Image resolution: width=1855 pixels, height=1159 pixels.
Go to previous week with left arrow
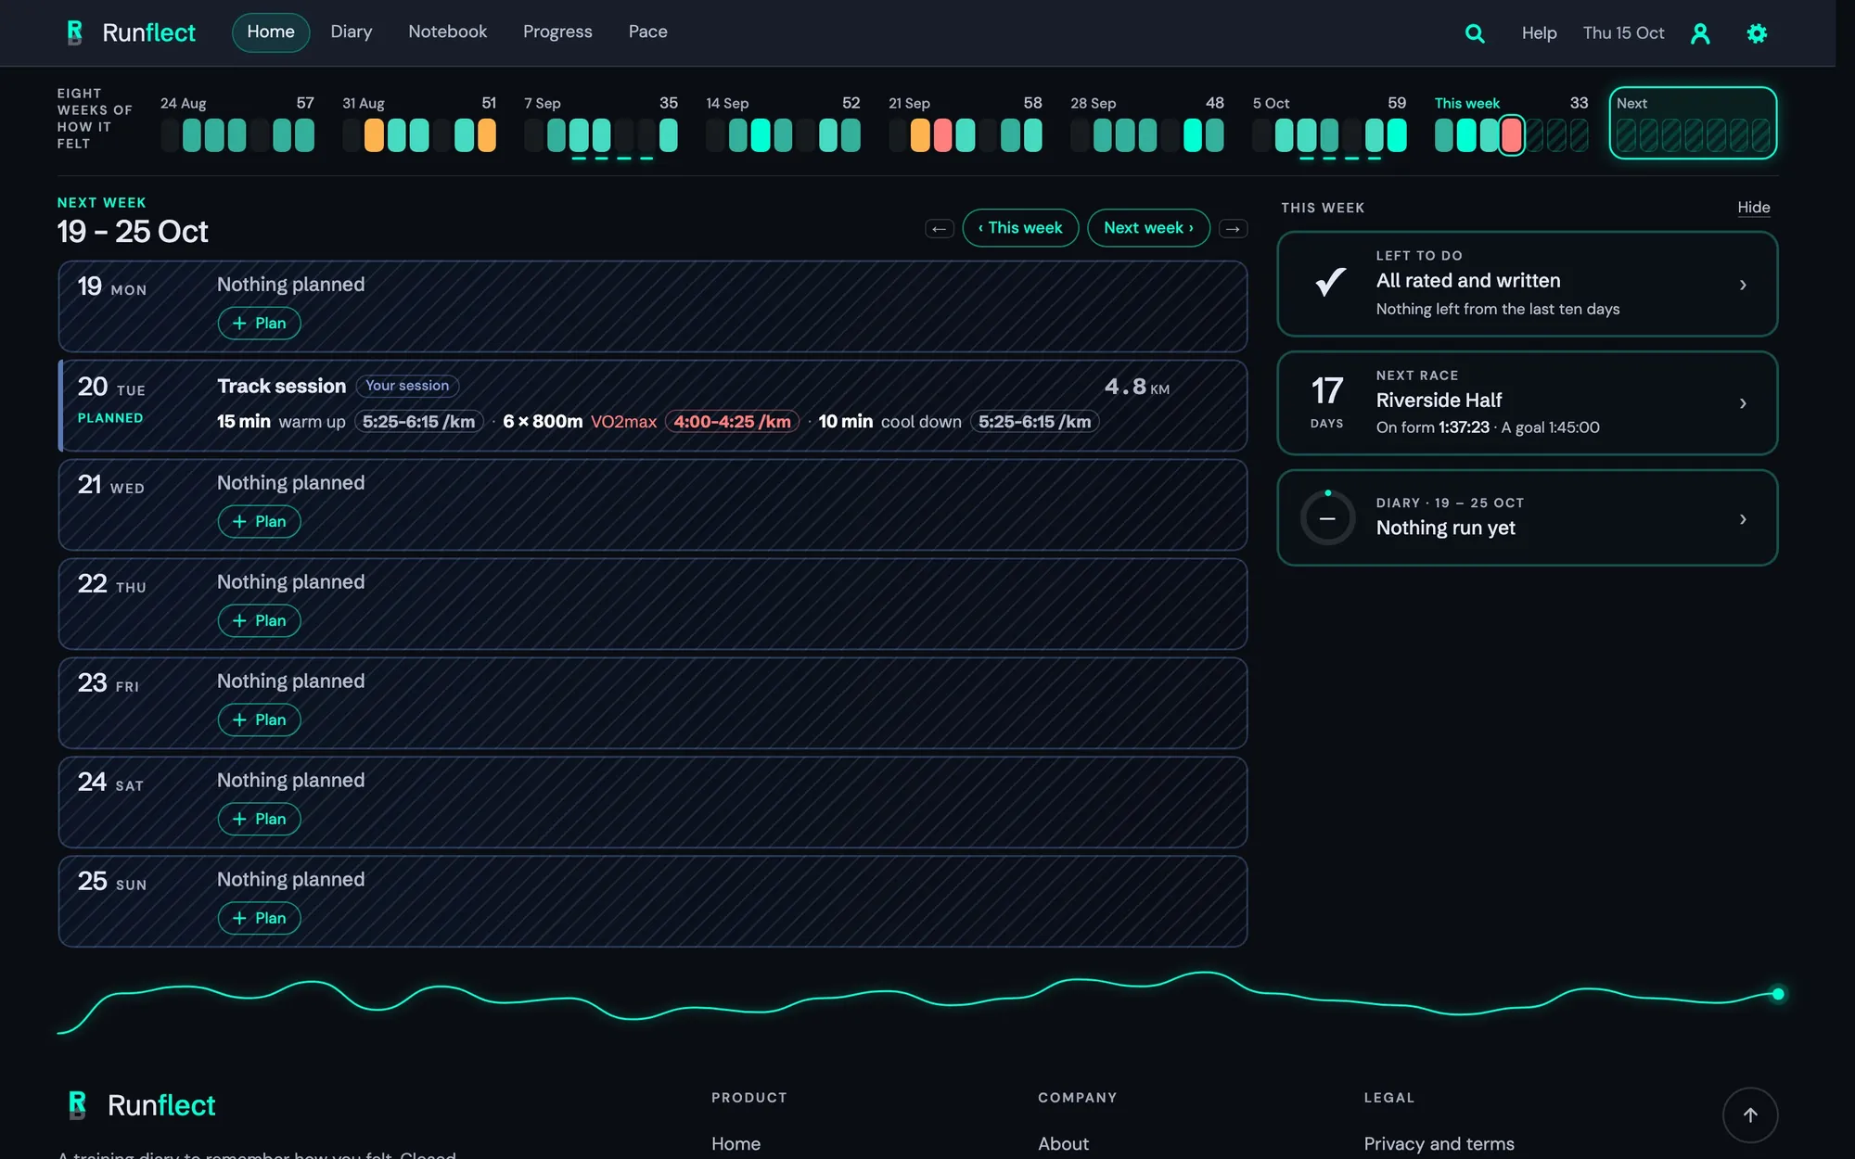(x=940, y=228)
